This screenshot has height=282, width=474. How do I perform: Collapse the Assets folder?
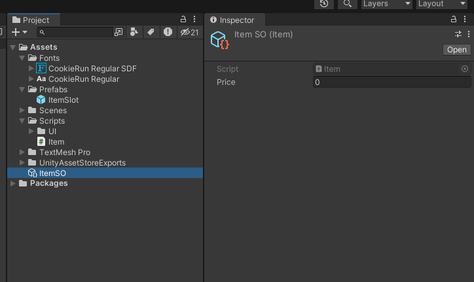coord(12,47)
